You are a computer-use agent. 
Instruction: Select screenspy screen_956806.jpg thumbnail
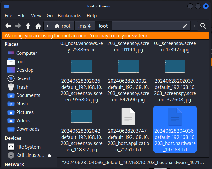82,66
